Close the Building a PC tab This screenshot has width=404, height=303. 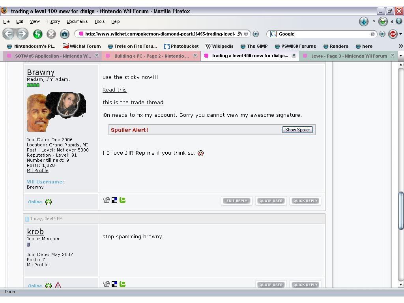(195, 55)
